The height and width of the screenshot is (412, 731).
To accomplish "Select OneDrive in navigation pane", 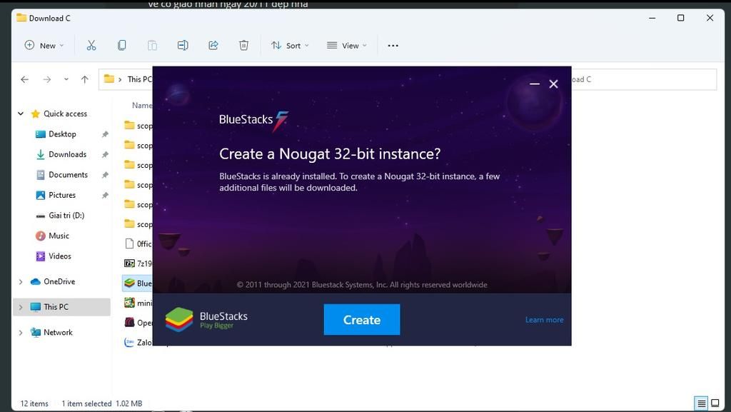I will click(x=59, y=281).
